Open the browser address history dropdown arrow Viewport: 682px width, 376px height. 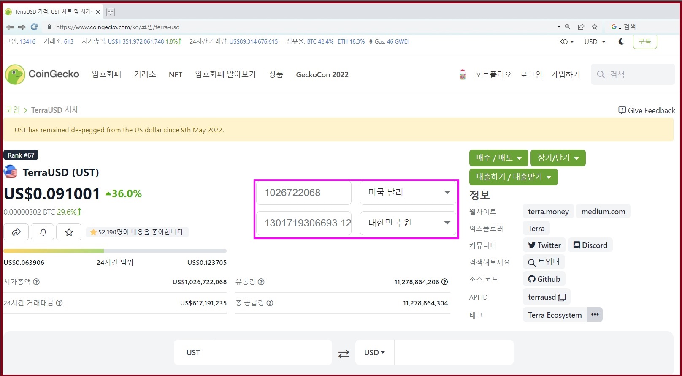(x=559, y=27)
